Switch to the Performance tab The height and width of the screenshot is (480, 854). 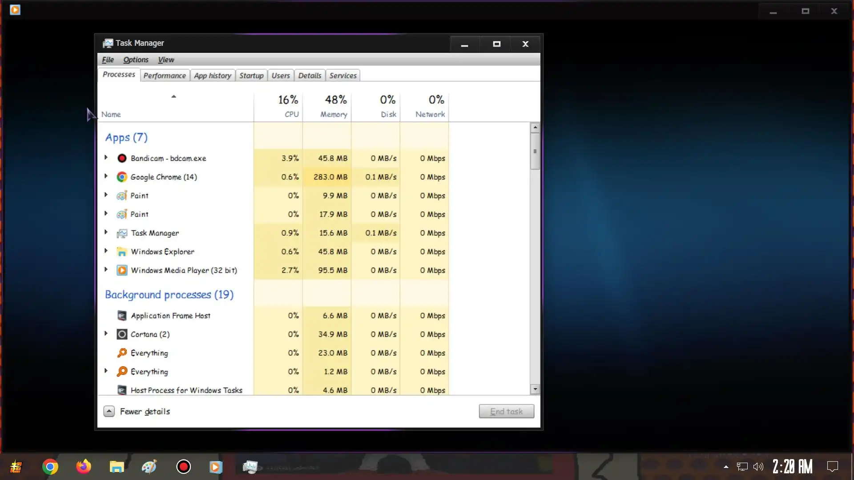(165, 76)
